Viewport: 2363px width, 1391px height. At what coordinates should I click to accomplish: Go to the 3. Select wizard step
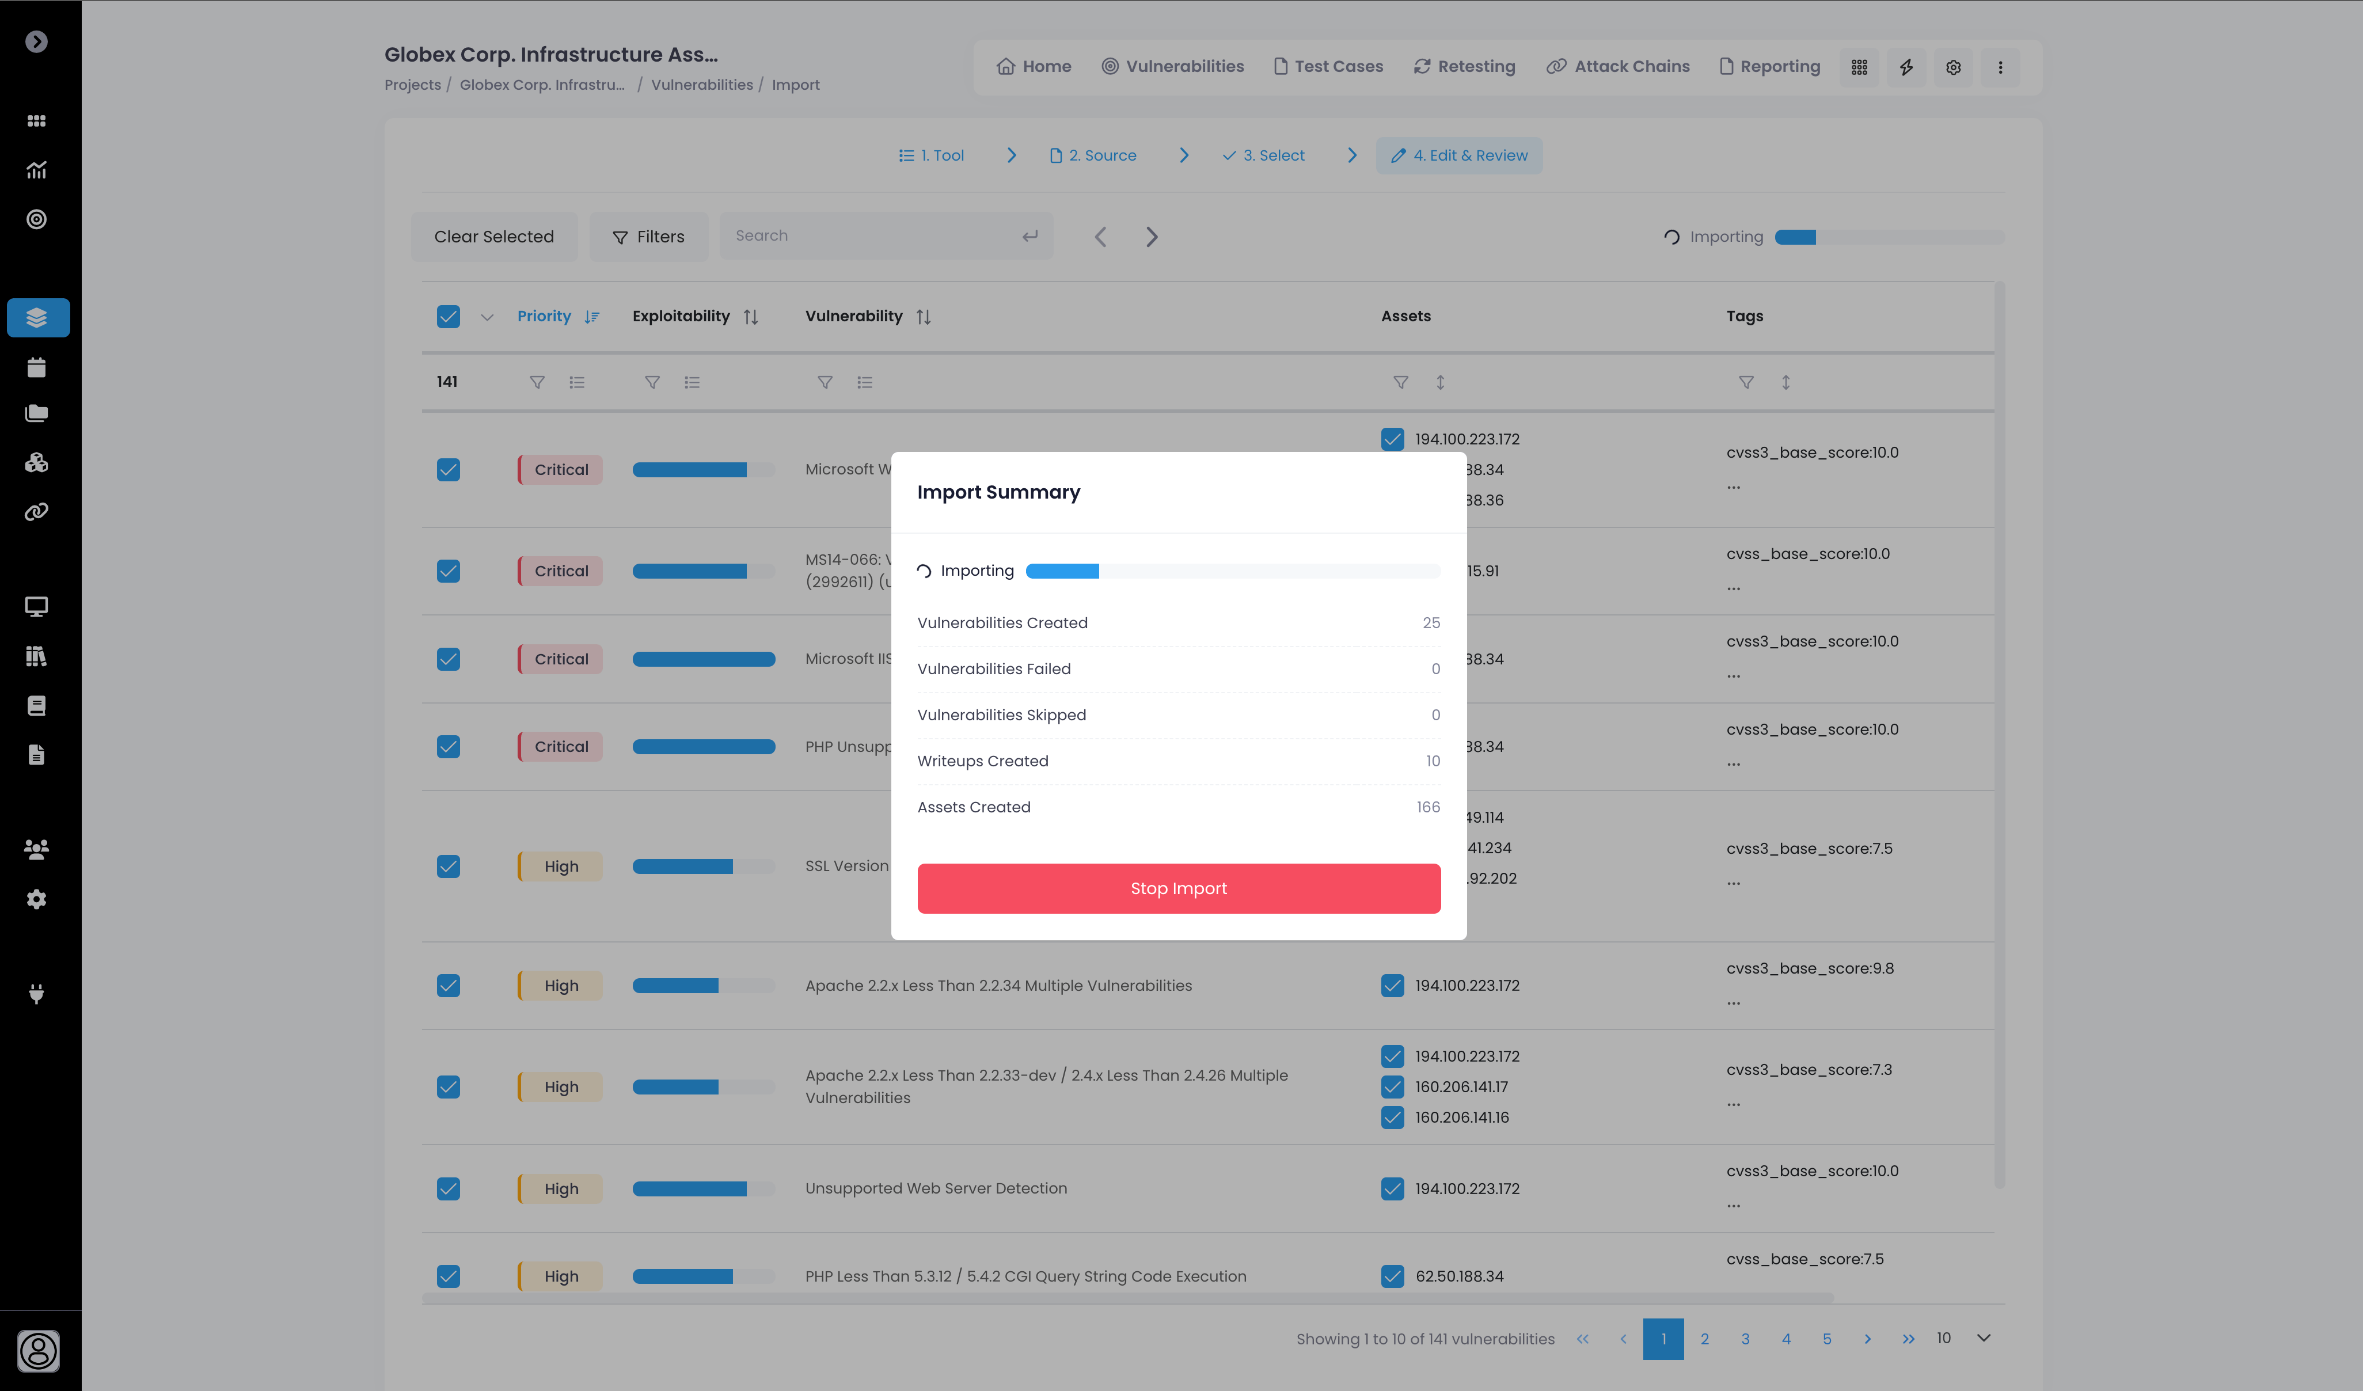[1263, 155]
